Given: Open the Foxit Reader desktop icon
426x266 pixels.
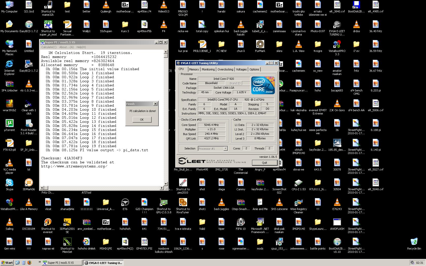Looking at the screenshot, I should pyautogui.click(x=29, y=127).
